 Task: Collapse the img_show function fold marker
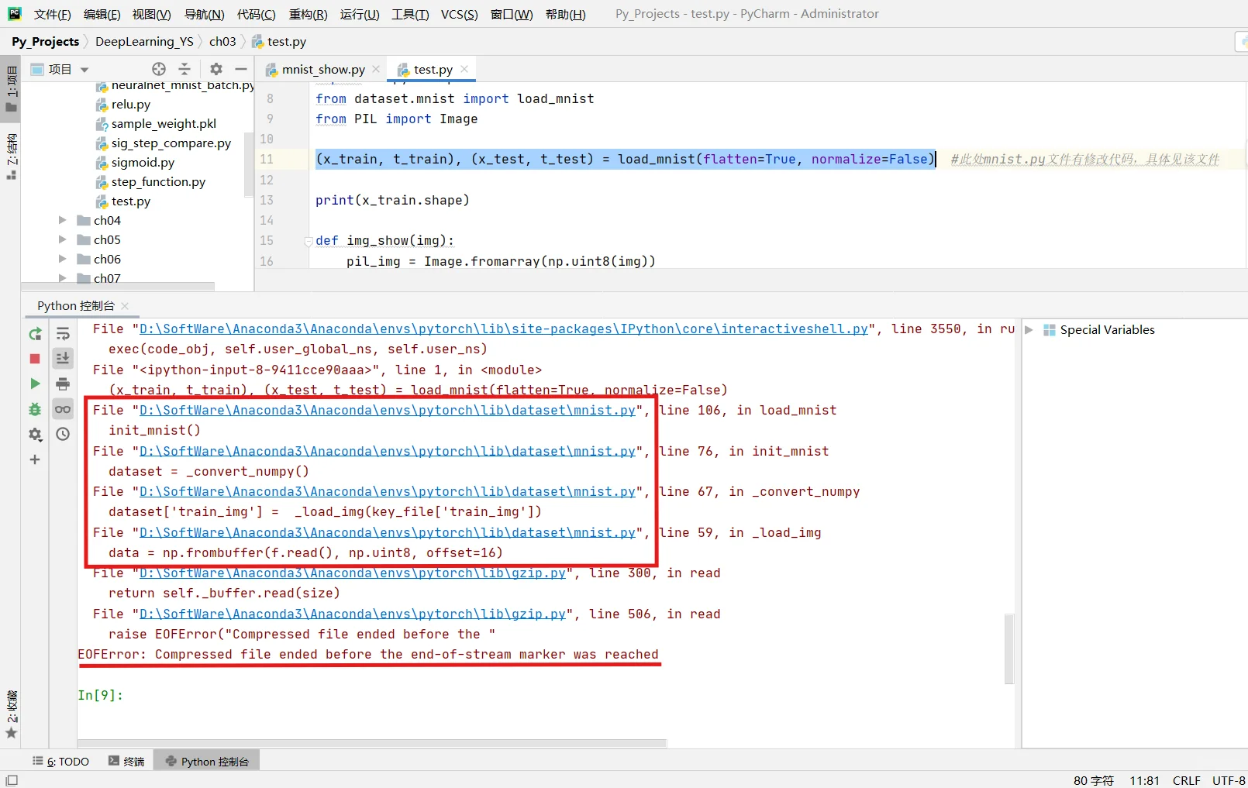pos(309,241)
